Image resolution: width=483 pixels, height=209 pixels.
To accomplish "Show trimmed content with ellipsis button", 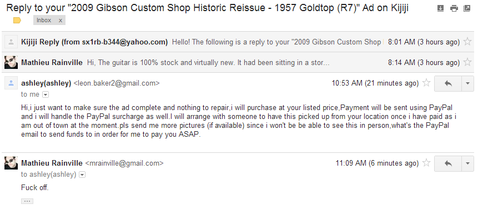I will 27,201.
